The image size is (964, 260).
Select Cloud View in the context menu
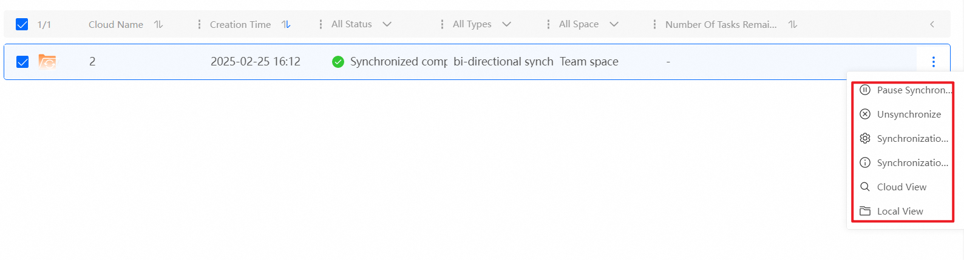[x=901, y=187]
